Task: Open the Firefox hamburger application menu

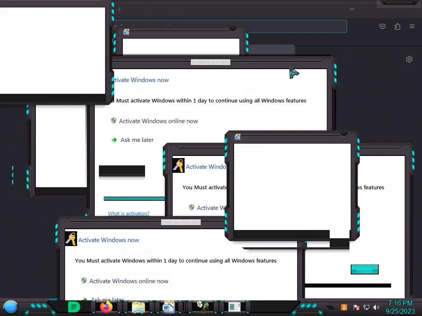Action: click(412, 26)
